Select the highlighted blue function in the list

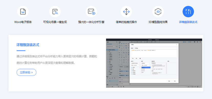[x=146, y=67]
